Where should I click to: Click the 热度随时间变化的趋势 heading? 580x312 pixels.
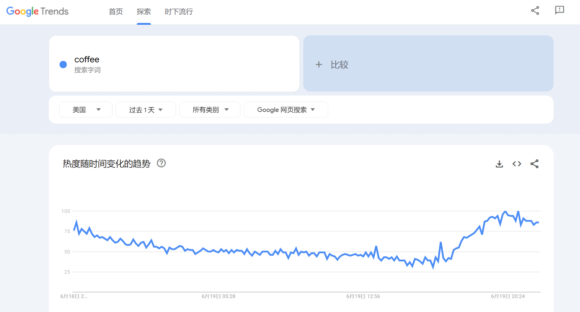tap(106, 164)
